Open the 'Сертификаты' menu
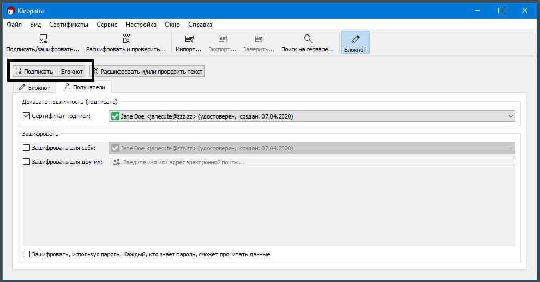540x282 pixels. [68, 25]
